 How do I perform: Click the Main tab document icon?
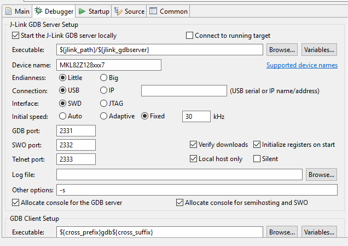(9, 11)
